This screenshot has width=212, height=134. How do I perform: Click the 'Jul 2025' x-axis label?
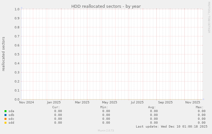[137, 102]
